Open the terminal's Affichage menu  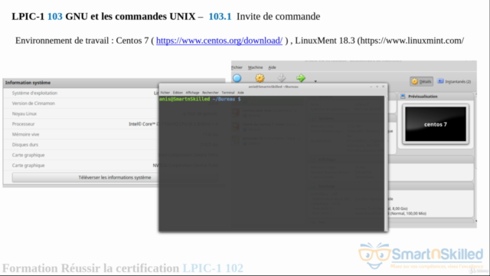(192, 93)
